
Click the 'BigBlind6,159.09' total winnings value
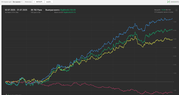tap(68, 10)
